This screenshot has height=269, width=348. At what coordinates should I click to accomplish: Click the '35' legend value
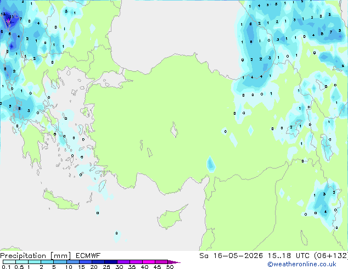132,267
